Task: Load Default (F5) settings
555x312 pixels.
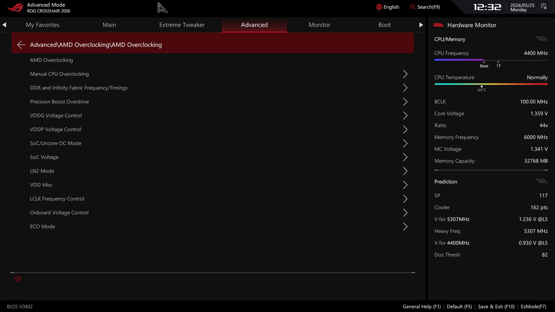Action: click(x=459, y=307)
